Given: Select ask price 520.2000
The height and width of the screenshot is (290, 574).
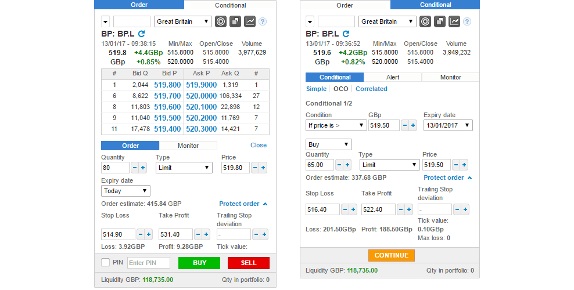Looking at the screenshot, I should [202, 118].
